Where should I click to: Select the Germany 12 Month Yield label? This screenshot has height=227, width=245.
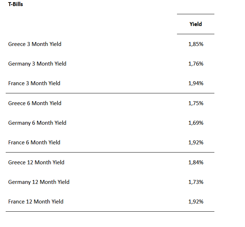(39, 182)
